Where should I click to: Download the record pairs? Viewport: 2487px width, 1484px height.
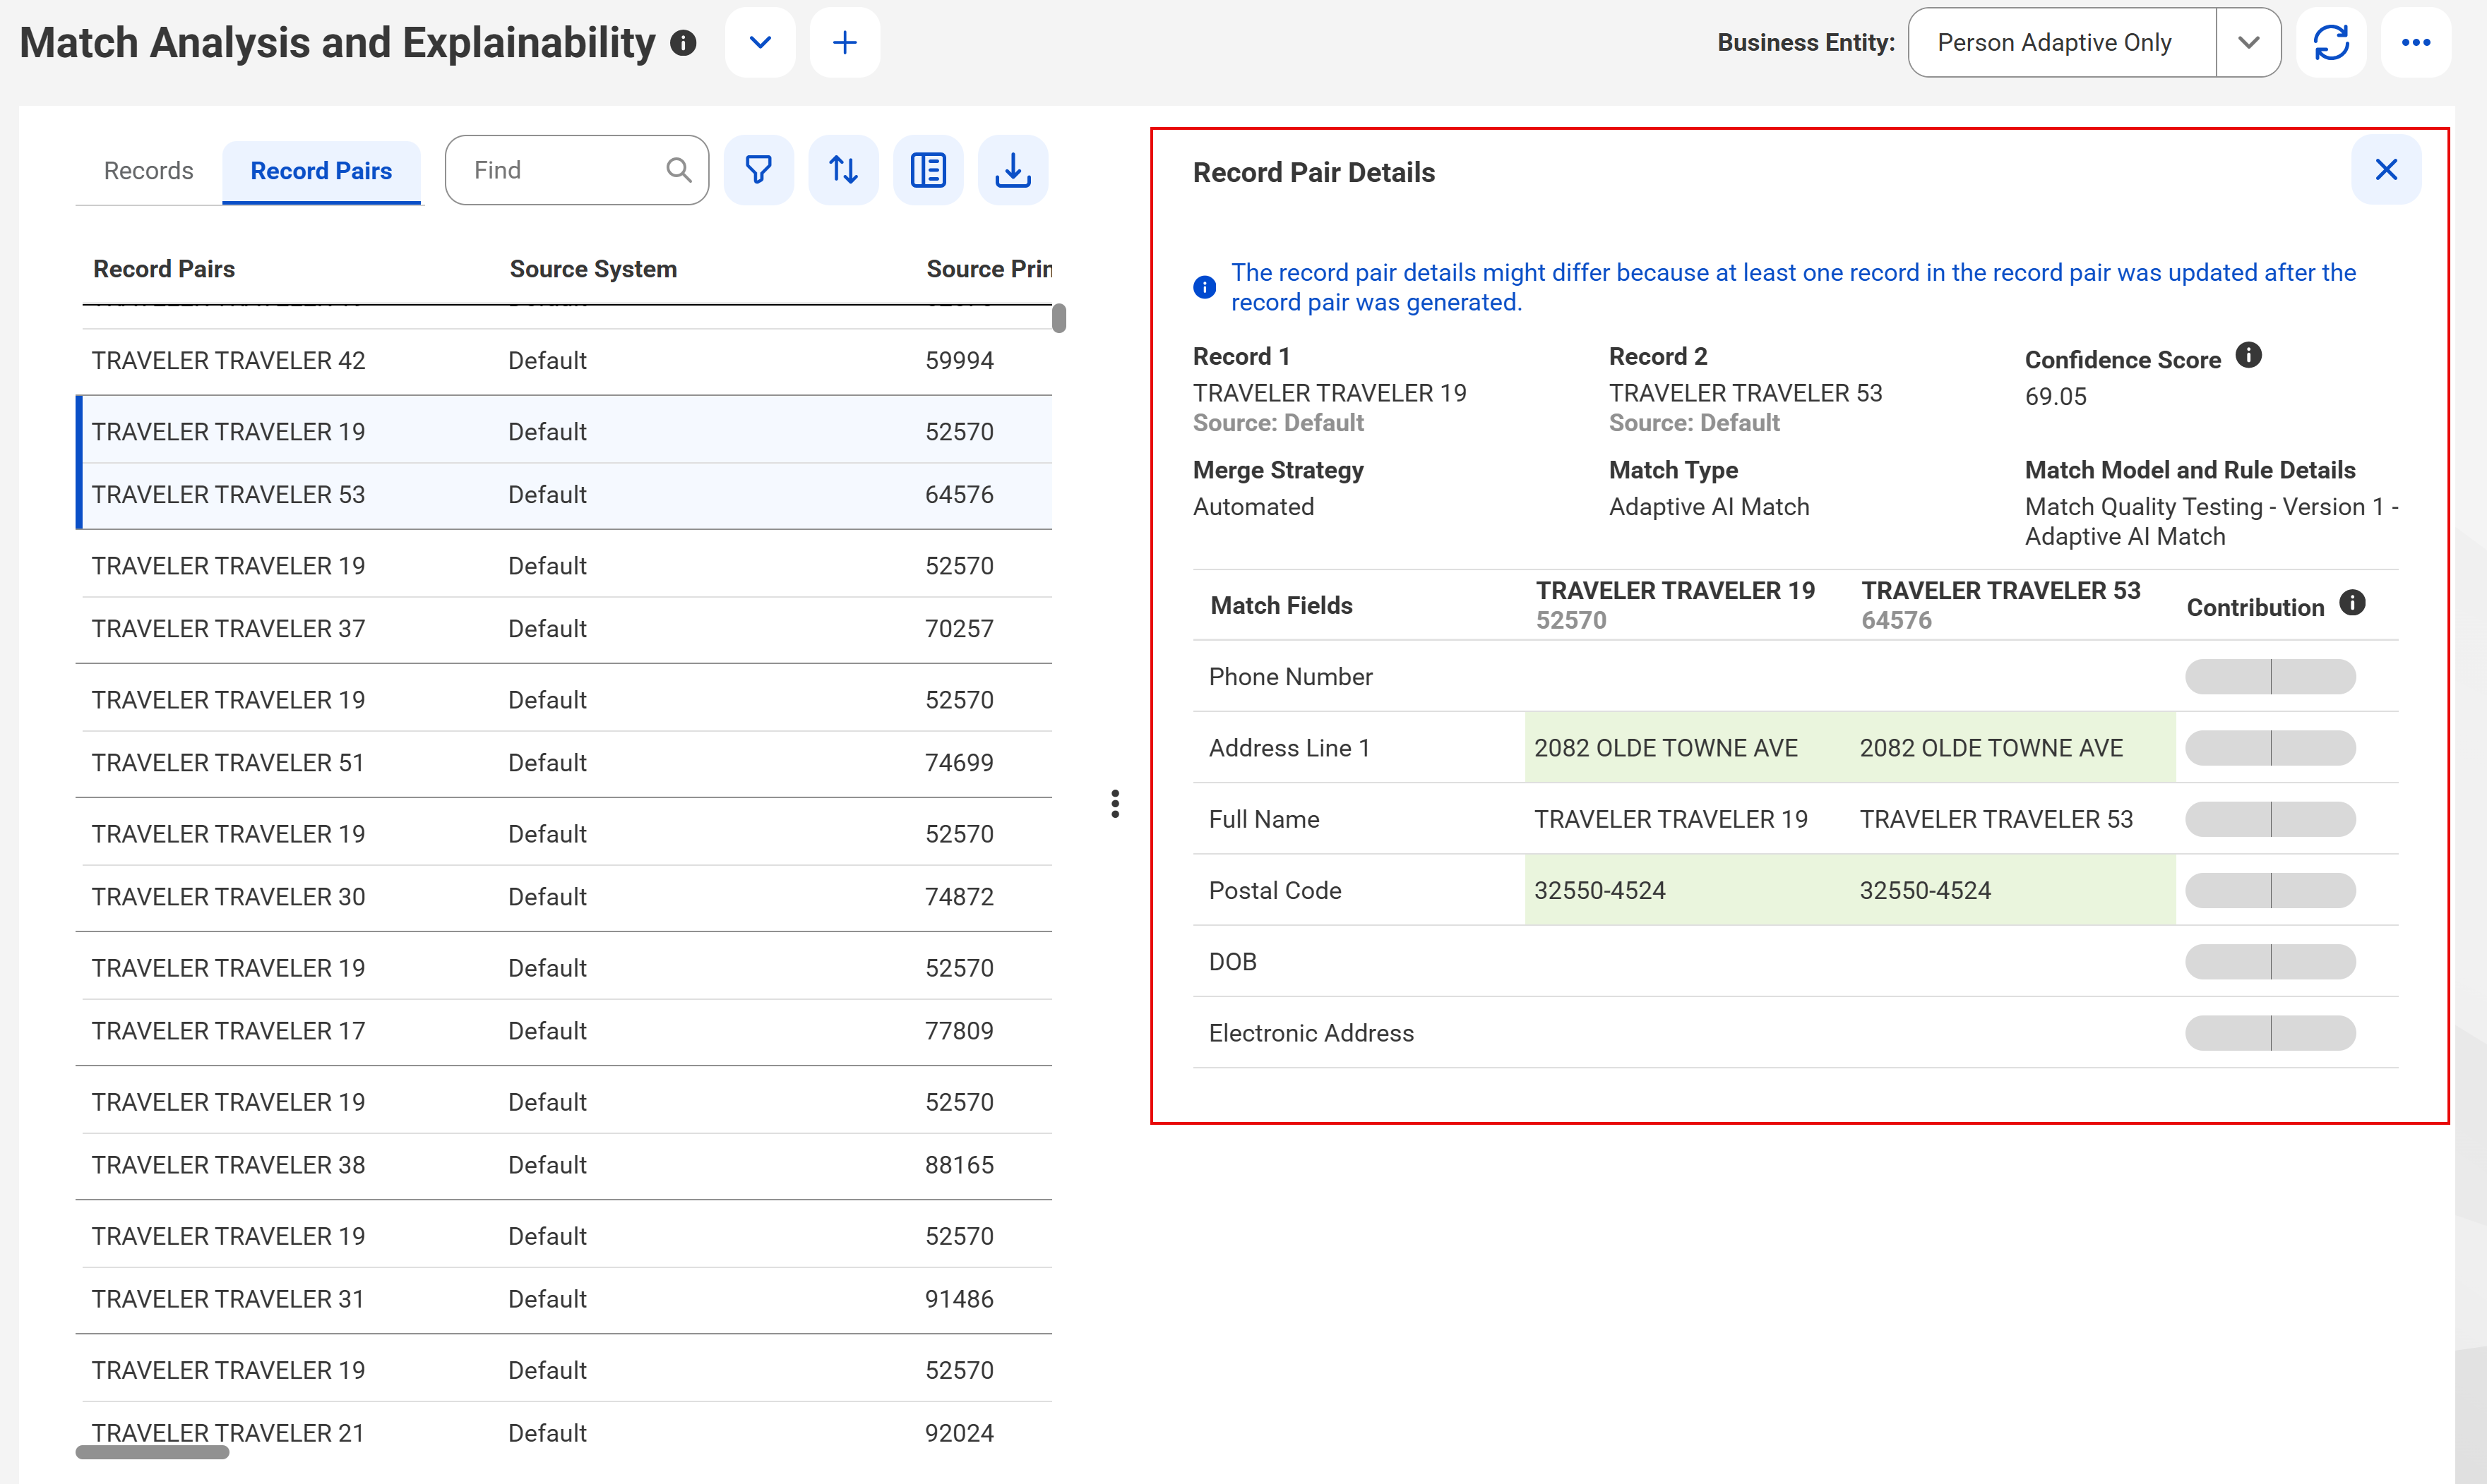point(1013,170)
